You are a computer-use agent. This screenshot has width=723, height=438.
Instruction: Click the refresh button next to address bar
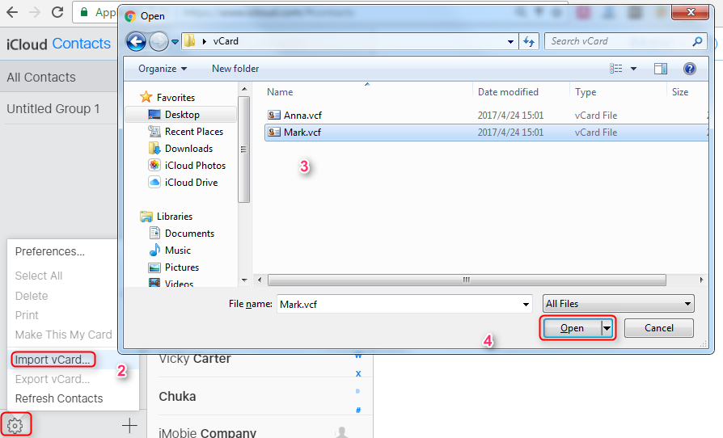[x=529, y=41]
